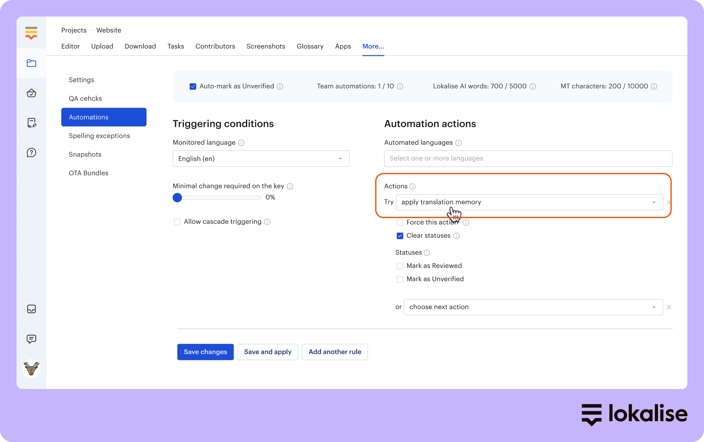This screenshot has width=704, height=442.
Task: Click the Add another rule button
Action: [335, 352]
